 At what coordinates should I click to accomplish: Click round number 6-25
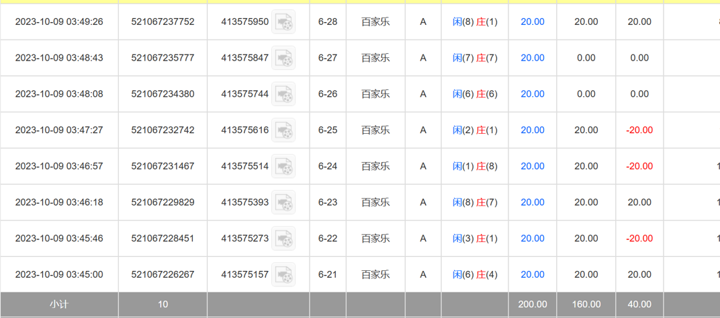(328, 130)
